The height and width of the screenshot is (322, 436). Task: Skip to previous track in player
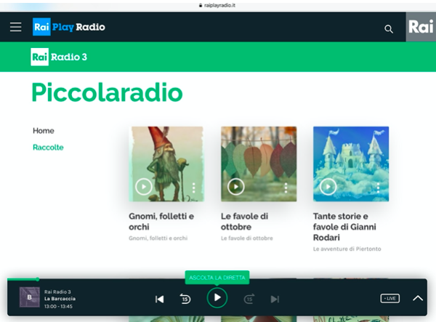tap(159, 299)
